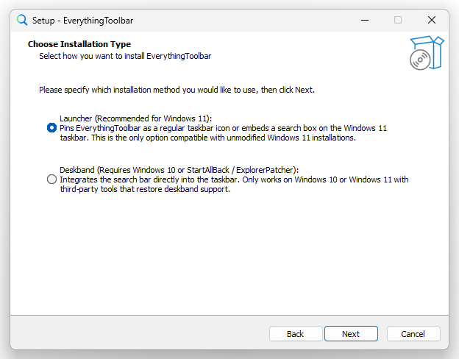Click 'third-party tools that restore deskband support.' line
459x359 pixels.
tap(145, 189)
